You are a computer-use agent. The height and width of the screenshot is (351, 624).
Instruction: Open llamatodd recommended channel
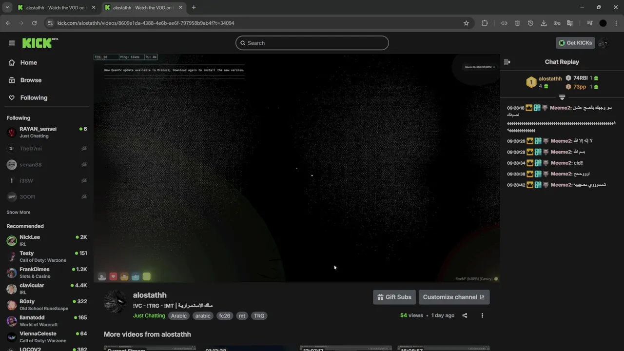pyautogui.click(x=47, y=321)
